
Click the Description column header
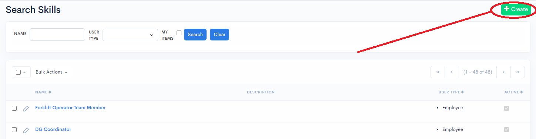[x=261, y=92]
